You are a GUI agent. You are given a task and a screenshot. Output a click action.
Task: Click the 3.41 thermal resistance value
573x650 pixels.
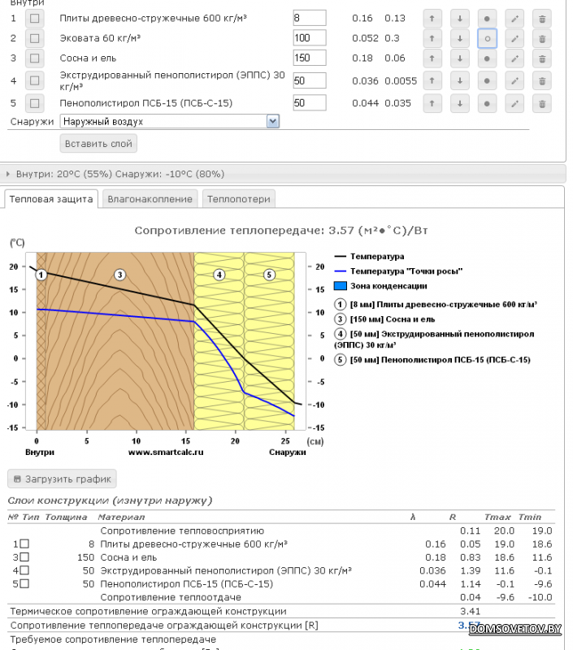pyautogui.click(x=470, y=611)
